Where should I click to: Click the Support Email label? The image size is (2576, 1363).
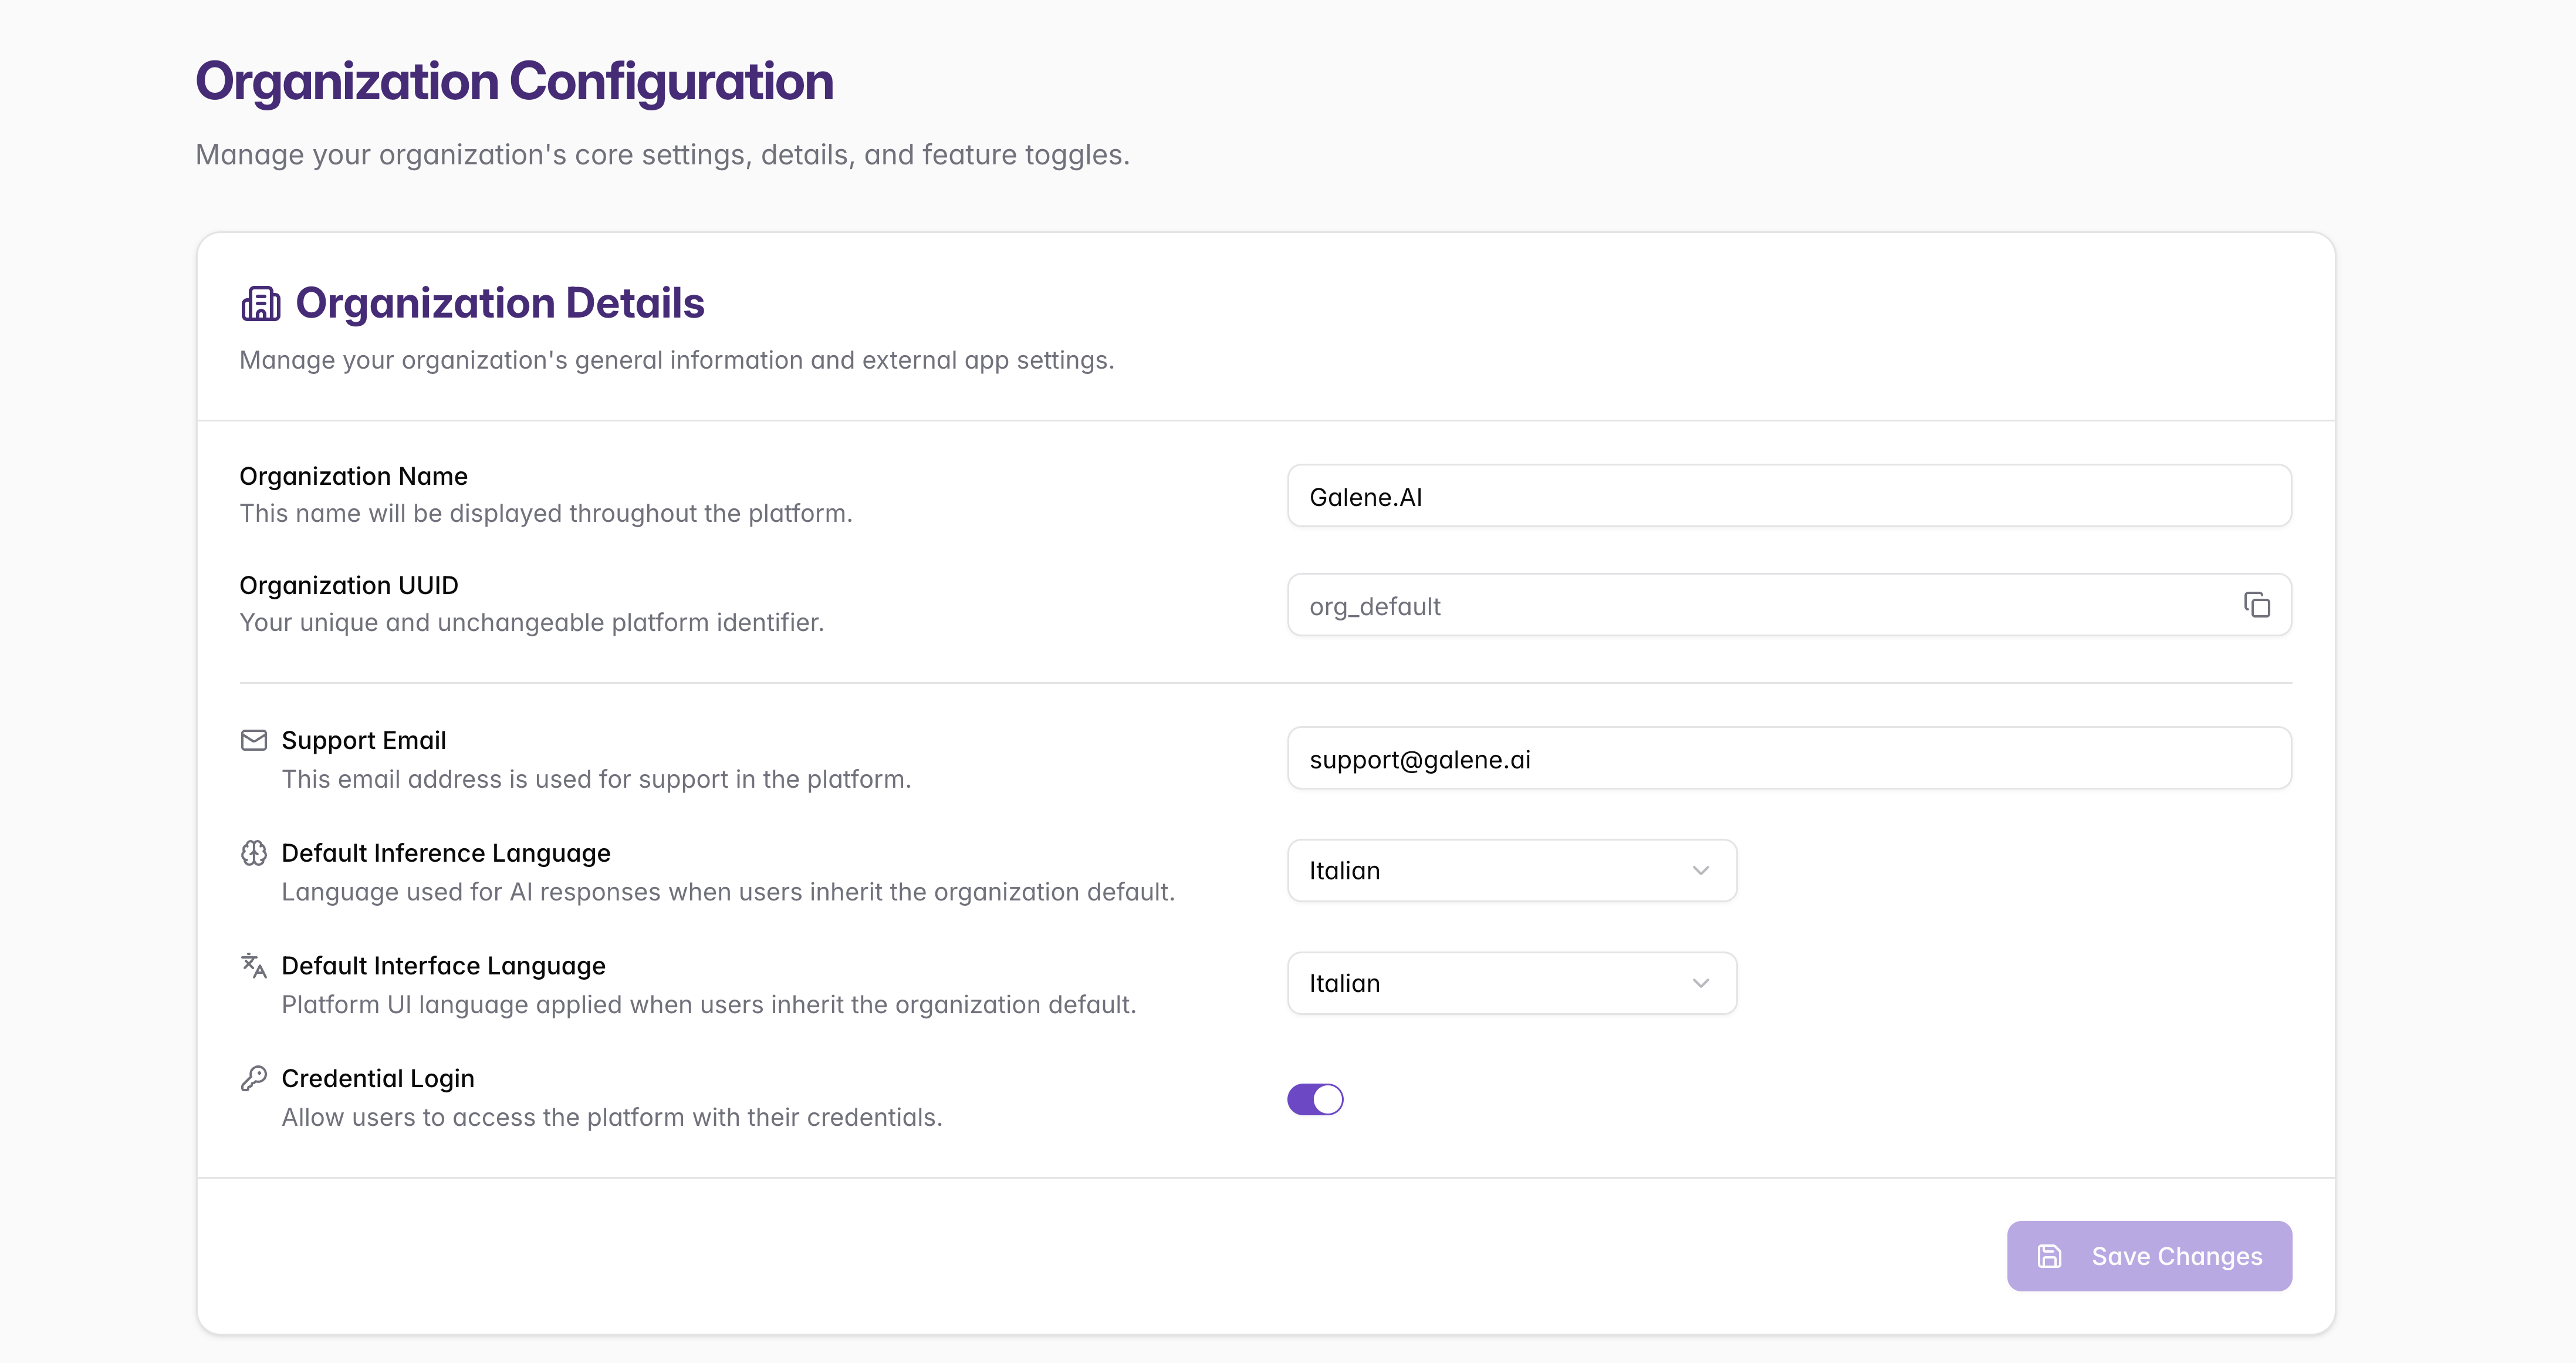364,740
